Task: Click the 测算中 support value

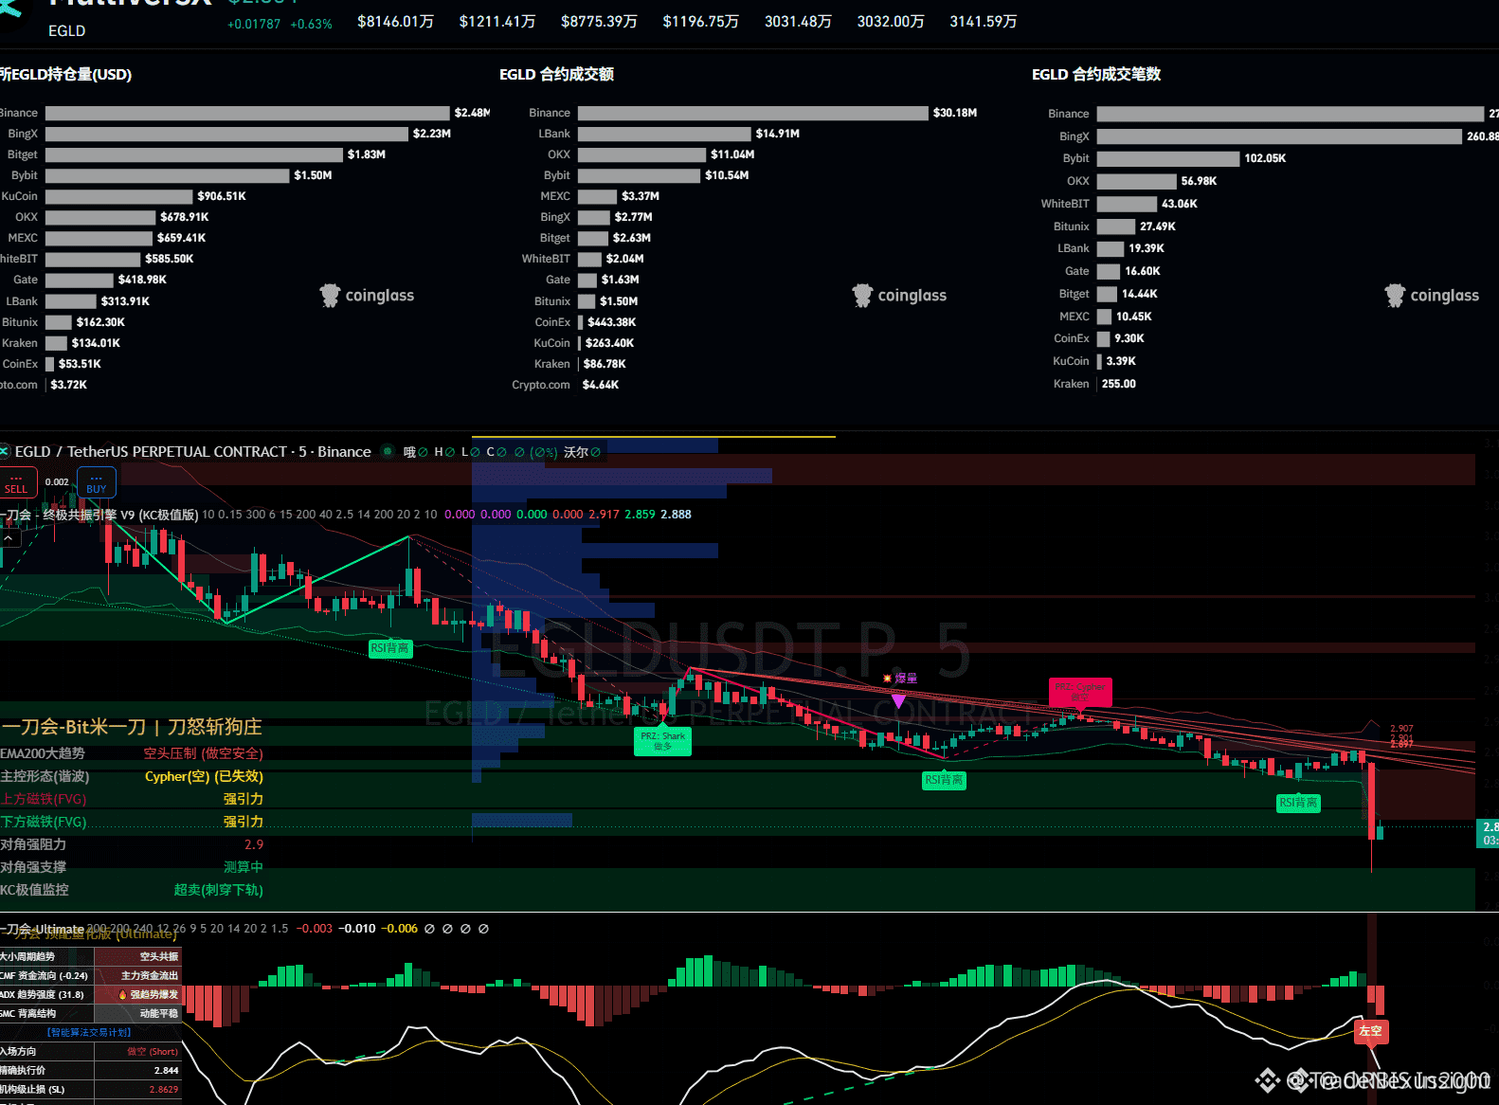Action: pyautogui.click(x=244, y=867)
